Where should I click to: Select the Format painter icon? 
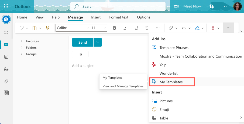coord(48,28)
